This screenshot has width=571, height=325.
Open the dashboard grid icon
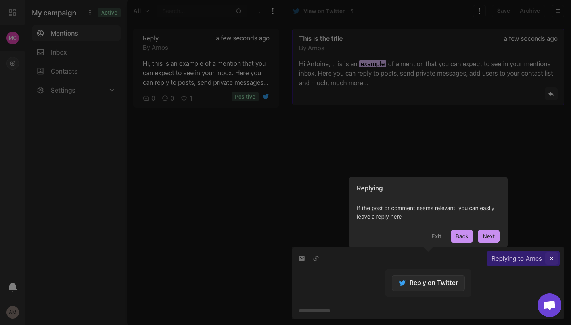13,13
